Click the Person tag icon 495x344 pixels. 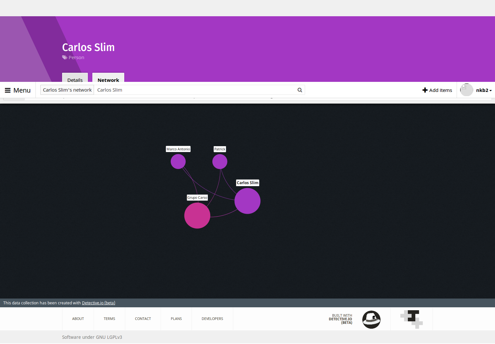[x=65, y=57]
